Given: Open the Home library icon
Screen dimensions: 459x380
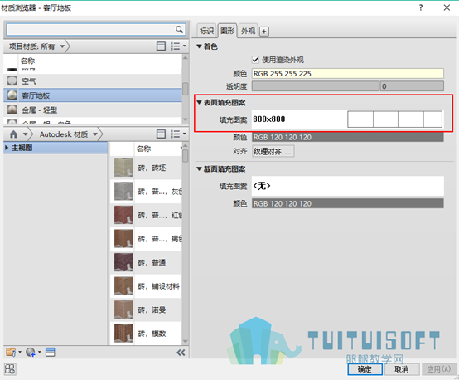Looking at the screenshot, I should (13, 134).
